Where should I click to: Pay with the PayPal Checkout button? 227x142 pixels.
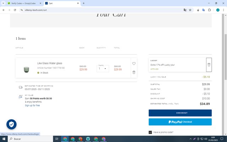click(180, 122)
